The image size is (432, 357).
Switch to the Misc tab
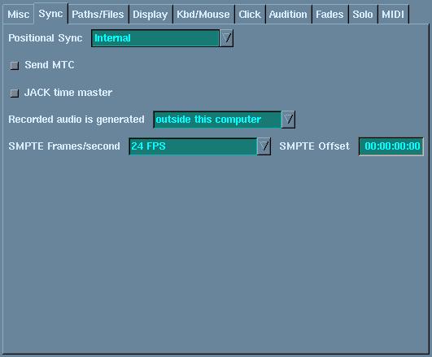pos(18,15)
